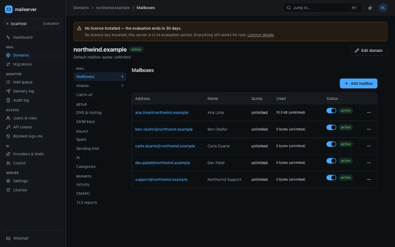The width and height of the screenshot is (395, 247).
Task: Open the AI policy section
Action: (x=100, y=158)
